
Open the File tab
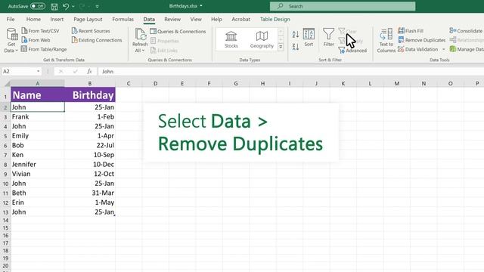click(11, 19)
